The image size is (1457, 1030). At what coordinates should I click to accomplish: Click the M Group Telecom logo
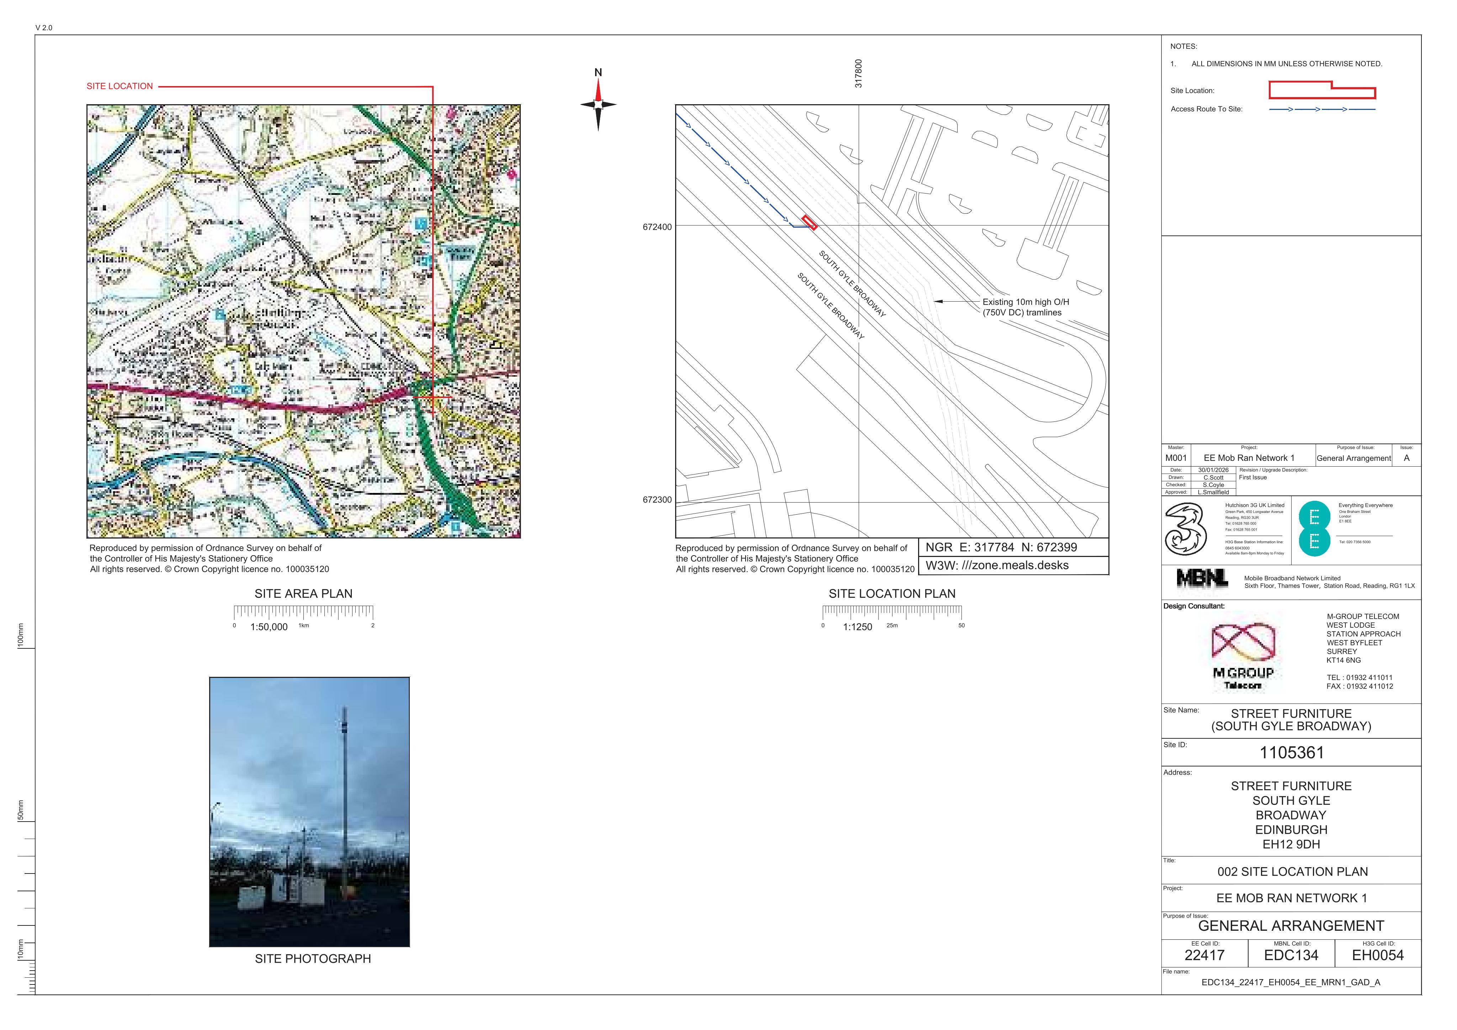1243,656
